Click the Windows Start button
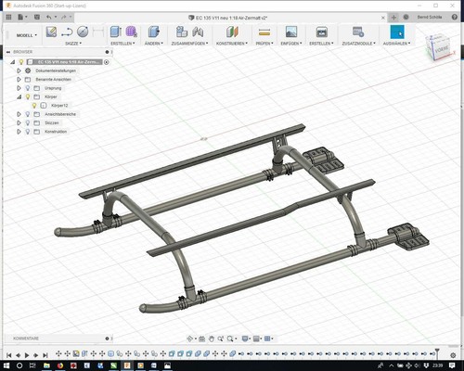This screenshot has width=464, height=371. pyautogui.click(x=6, y=365)
